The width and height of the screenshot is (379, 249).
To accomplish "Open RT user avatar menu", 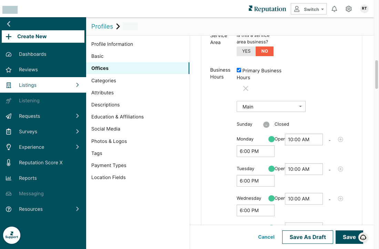I will [x=364, y=9].
